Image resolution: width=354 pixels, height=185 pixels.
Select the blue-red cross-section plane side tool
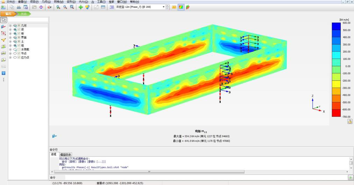pos(3,27)
